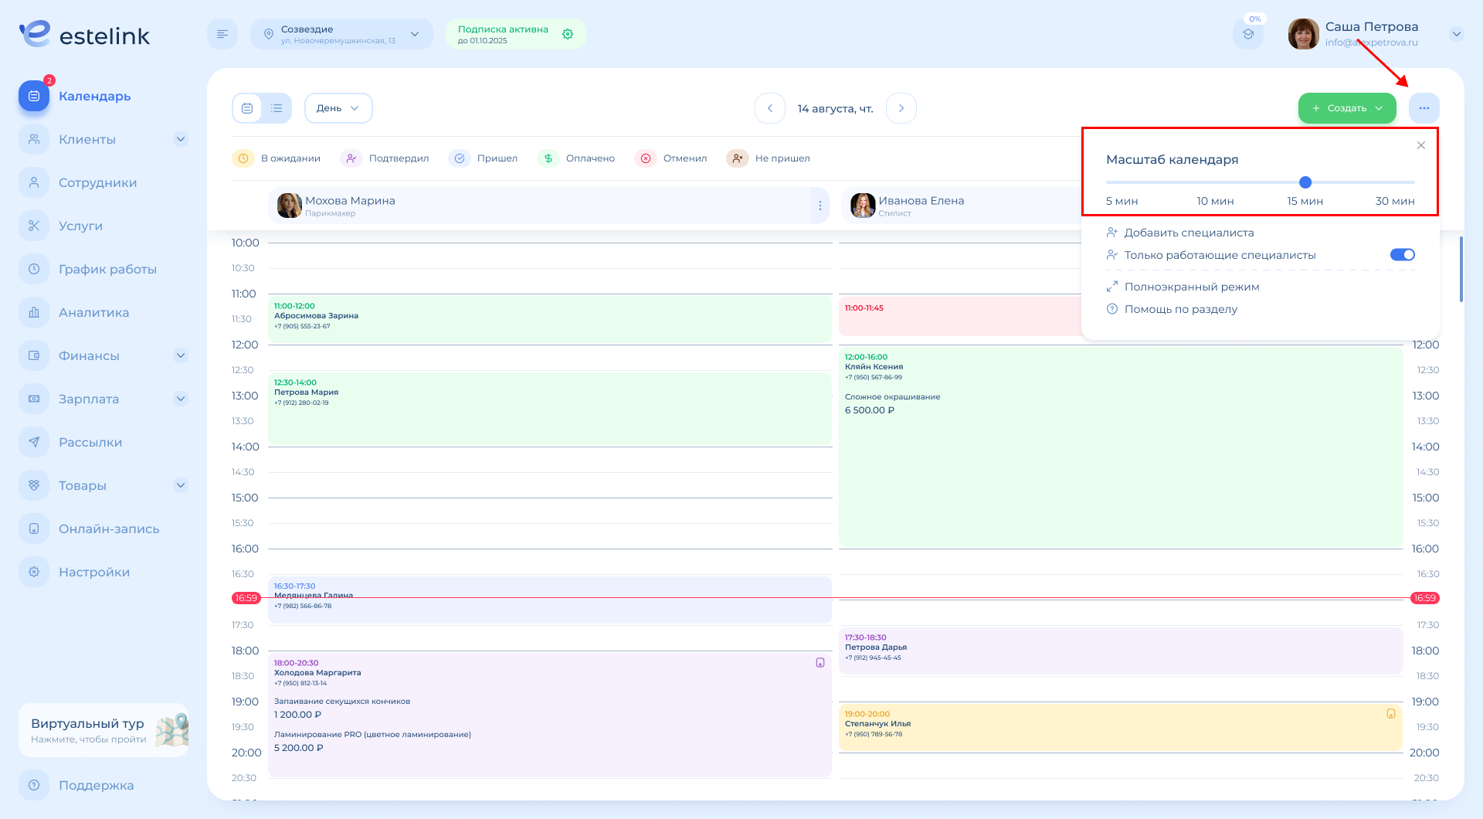Close the calendar scale popup

(1420, 145)
